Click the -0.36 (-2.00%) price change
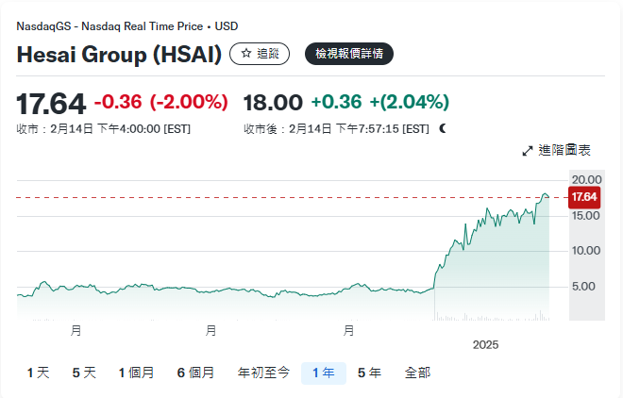This screenshot has width=623, height=398. [x=161, y=102]
